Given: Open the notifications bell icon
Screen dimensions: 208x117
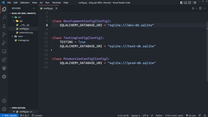Looking at the screenshot, I should (x=205, y=115).
